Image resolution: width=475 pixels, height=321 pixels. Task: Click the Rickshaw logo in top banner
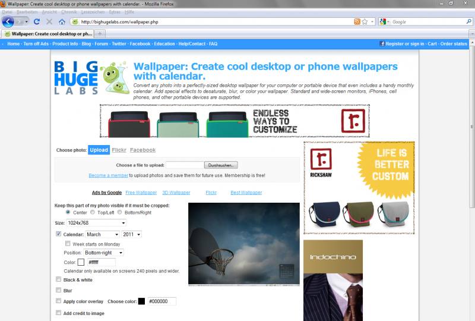[x=353, y=121]
